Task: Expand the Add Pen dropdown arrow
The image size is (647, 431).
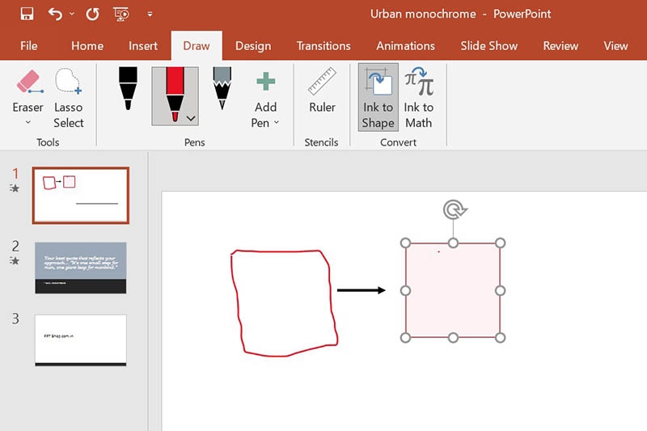Action: pos(277,122)
